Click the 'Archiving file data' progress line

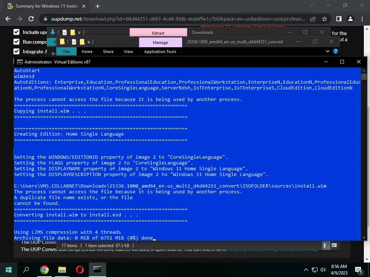point(83,238)
